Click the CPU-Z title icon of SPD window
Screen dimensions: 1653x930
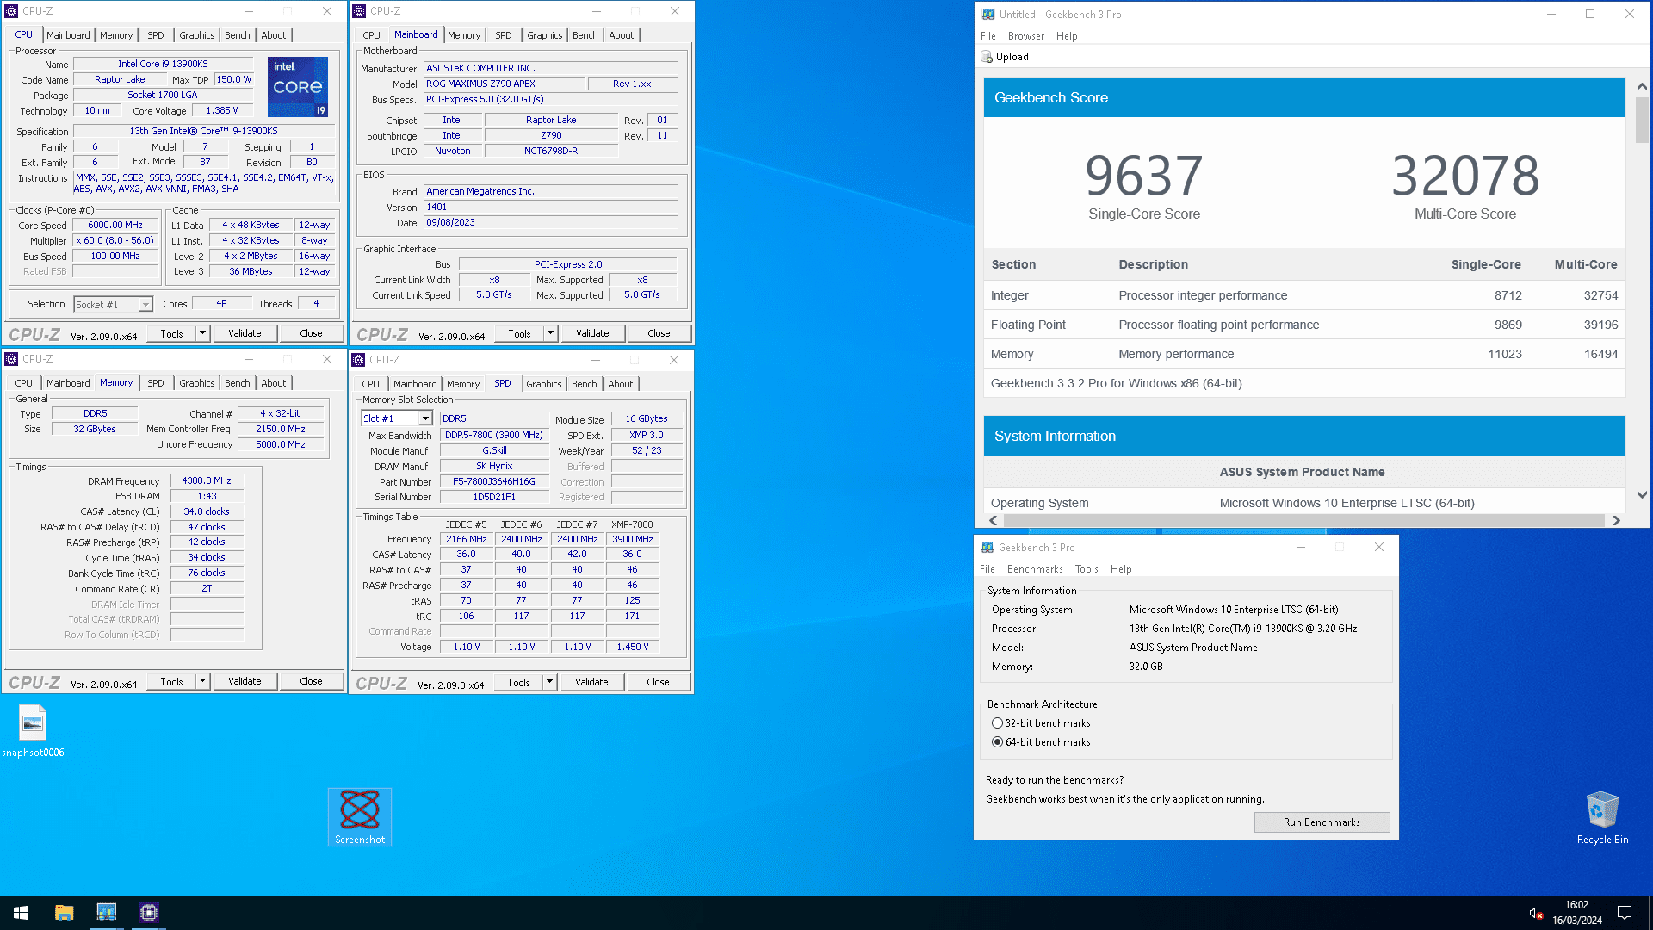[359, 360]
